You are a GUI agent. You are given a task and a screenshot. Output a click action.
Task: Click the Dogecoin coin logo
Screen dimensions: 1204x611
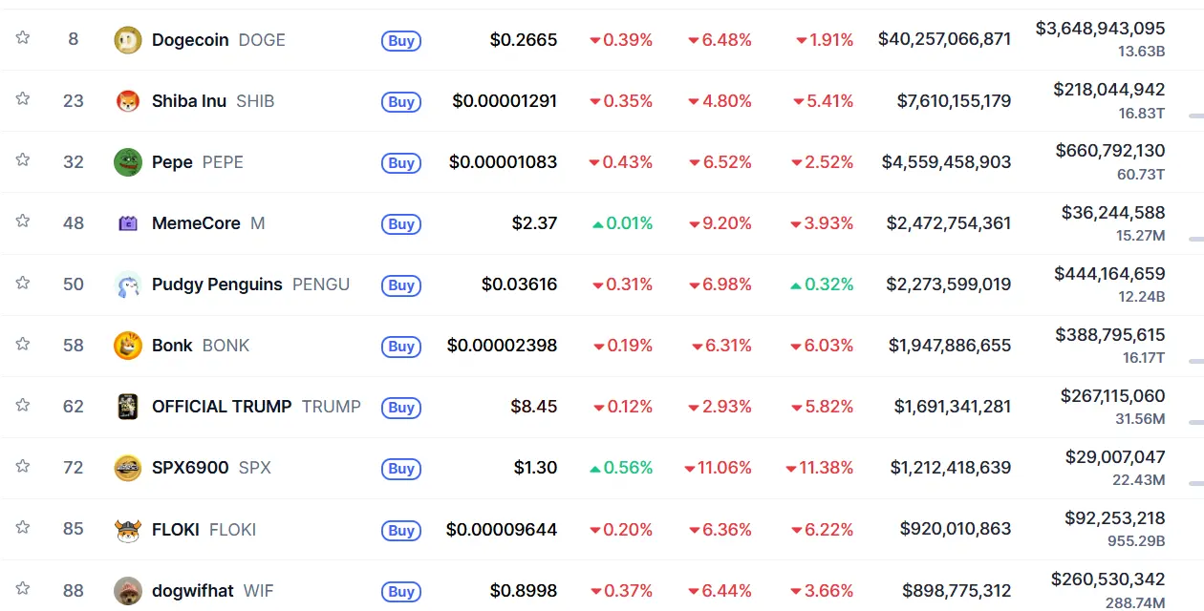127,40
